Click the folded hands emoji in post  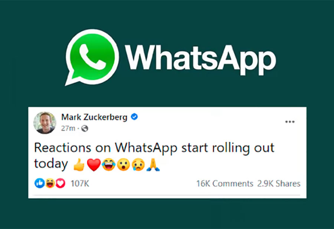point(153,165)
